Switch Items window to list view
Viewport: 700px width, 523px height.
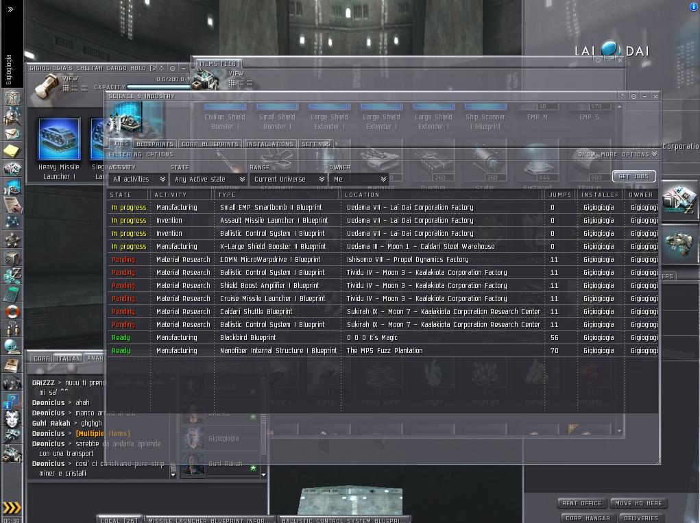point(250,83)
